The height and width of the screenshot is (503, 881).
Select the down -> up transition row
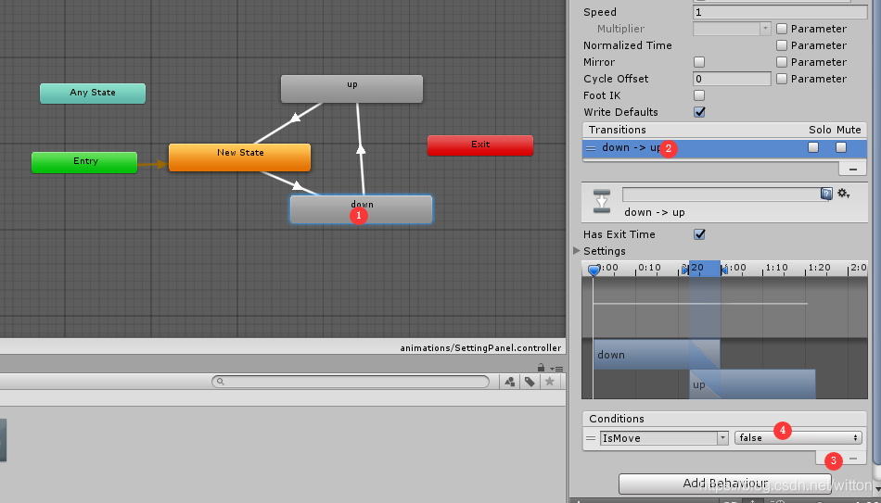pos(725,147)
